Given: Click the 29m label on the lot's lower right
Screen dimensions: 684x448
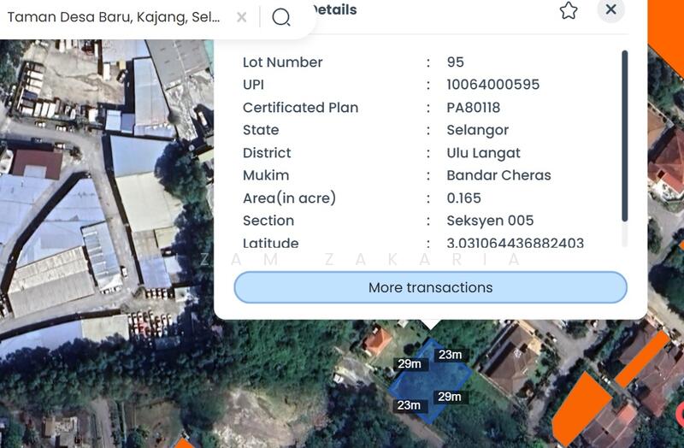Looking at the screenshot, I should click(x=449, y=397).
